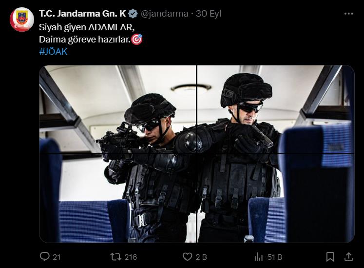364x268 pixels.
Task: Click the share upload icon
Action: [348, 257]
